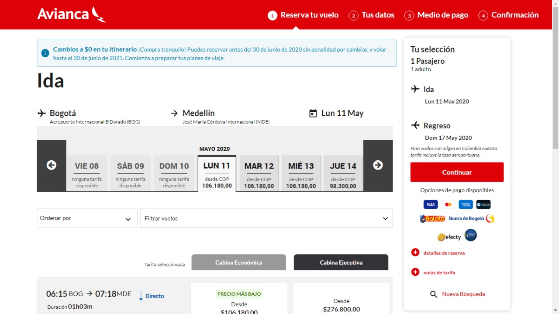Open the Filtrar vuelos dropdown
The height and width of the screenshot is (314, 559).
266,218
